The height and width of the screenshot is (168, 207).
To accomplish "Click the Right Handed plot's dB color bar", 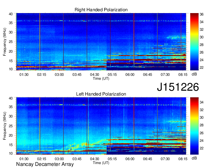I will coord(194,42).
